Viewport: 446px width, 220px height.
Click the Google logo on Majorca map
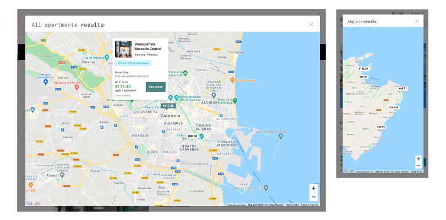pos(349,170)
